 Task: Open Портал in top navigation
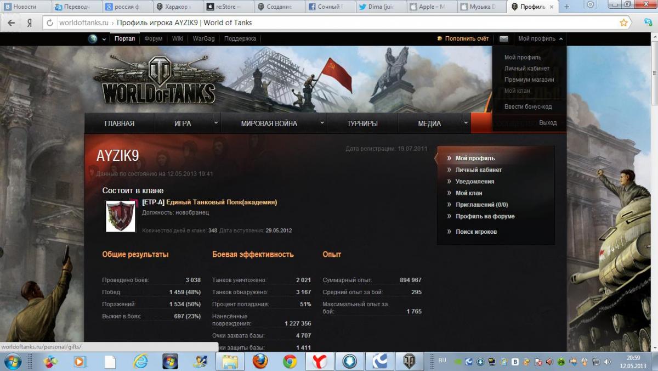pos(125,39)
